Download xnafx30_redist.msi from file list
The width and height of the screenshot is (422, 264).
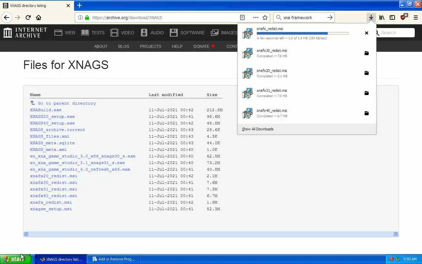[53, 182]
